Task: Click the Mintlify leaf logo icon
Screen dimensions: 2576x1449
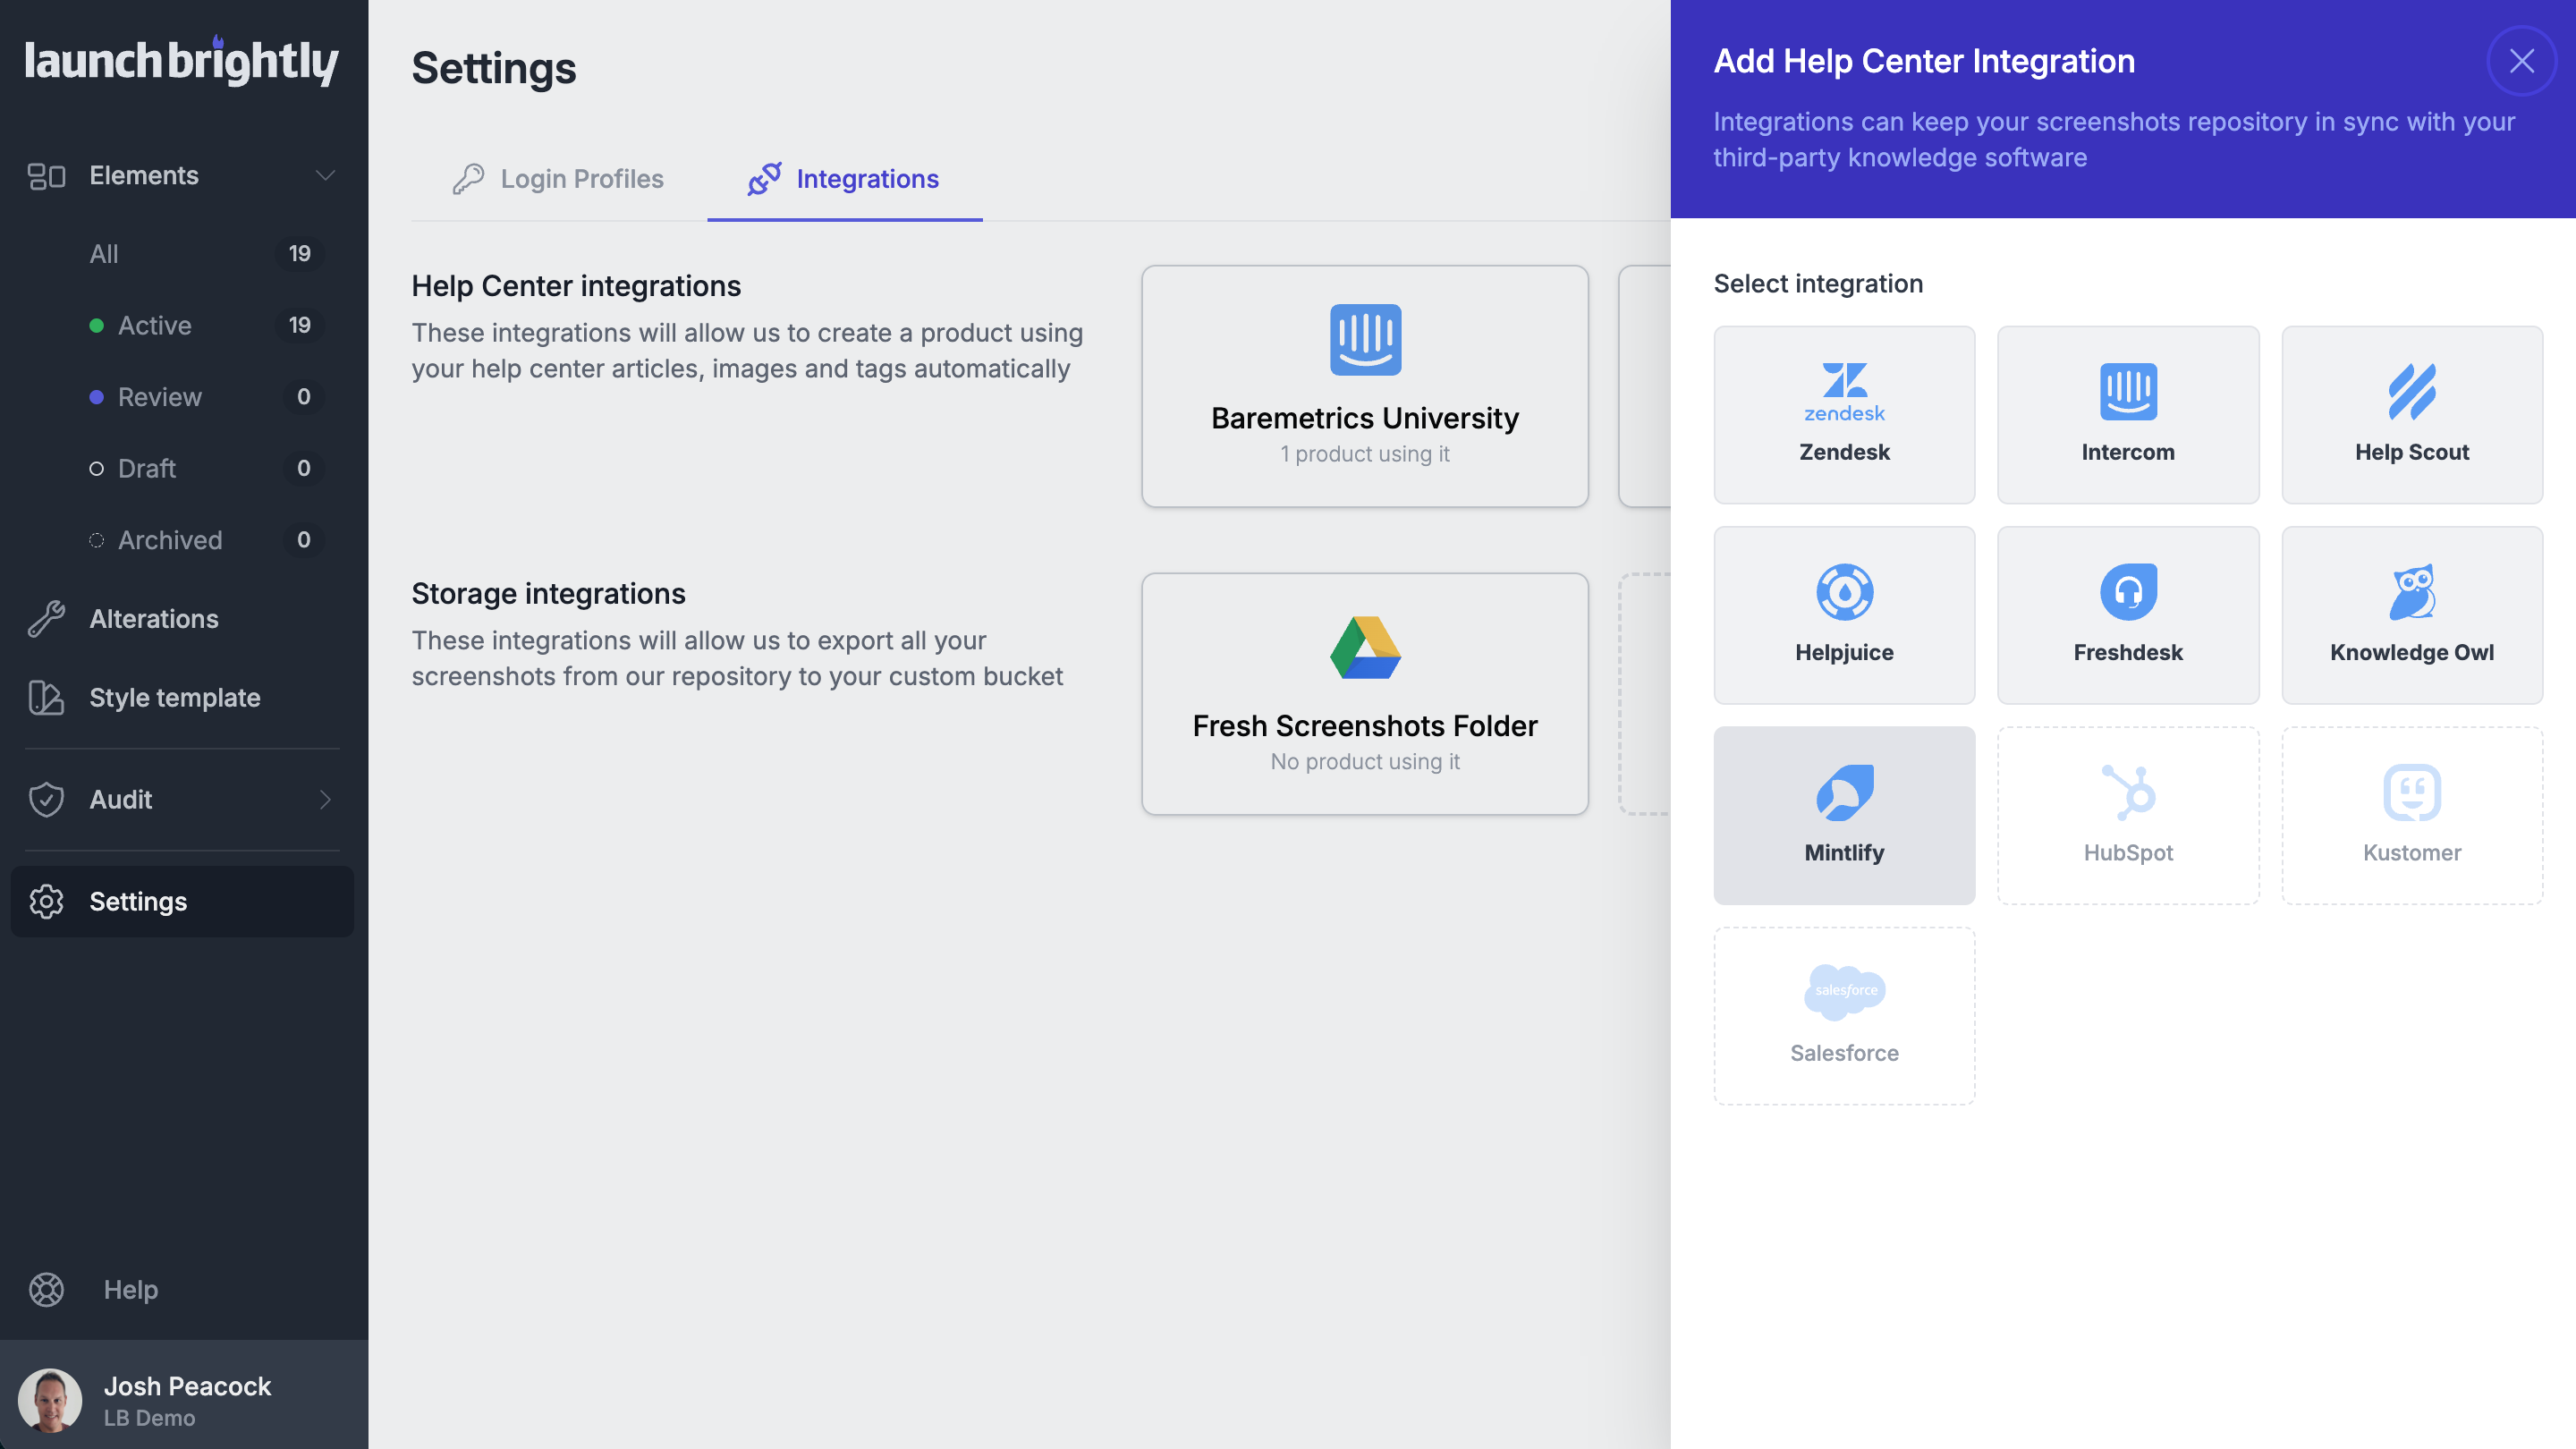Action: (1844, 793)
